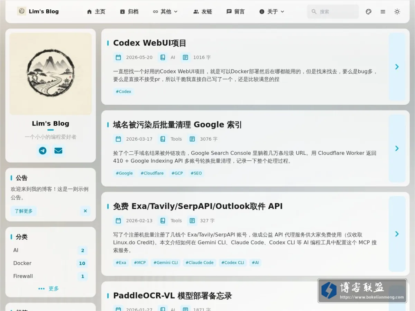Click the #Claude Code tag
The width and height of the screenshot is (415, 311).
click(200, 263)
